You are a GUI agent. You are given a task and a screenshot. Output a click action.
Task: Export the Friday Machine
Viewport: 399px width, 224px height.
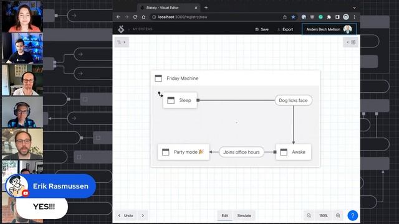pyautogui.click(x=285, y=29)
